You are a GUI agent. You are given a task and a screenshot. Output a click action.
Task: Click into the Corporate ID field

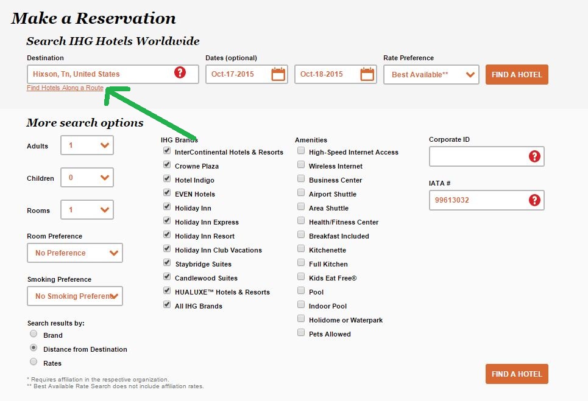click(478, 156)
